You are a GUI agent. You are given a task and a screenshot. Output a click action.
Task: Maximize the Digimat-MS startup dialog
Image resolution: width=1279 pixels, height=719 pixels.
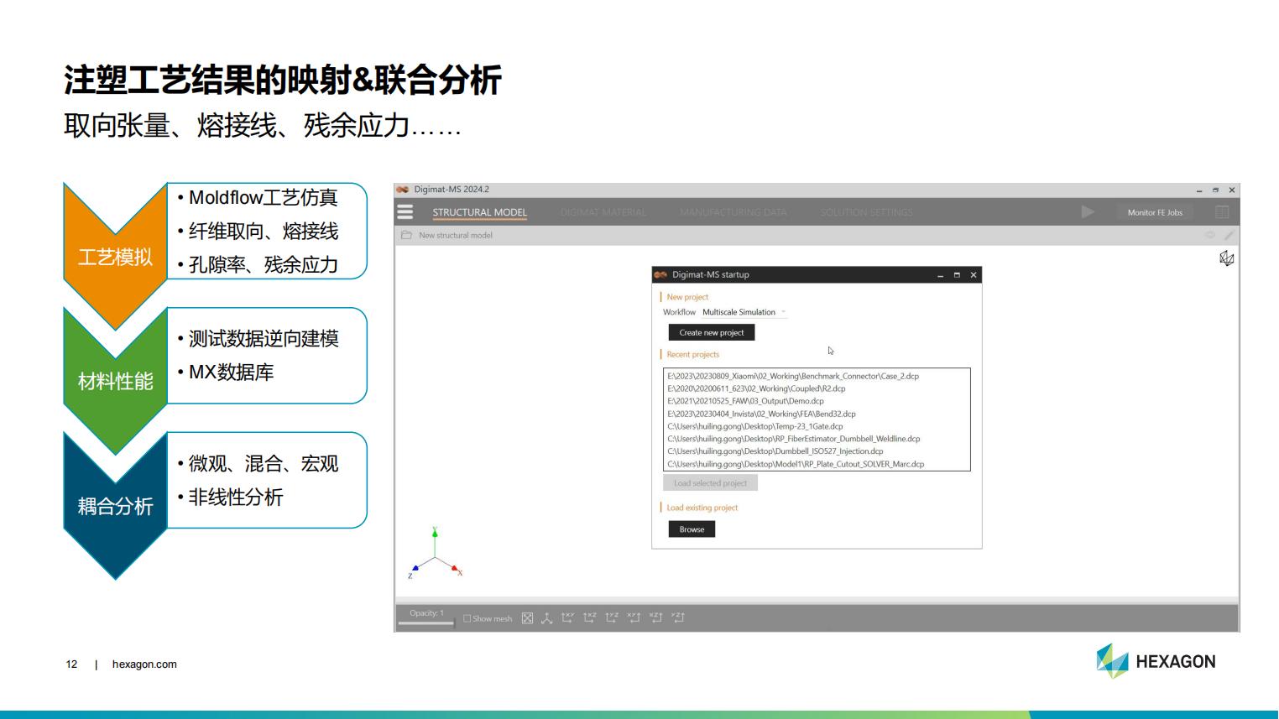coord(957,275)
